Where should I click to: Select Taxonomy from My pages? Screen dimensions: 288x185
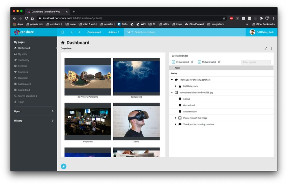point(24,60)
